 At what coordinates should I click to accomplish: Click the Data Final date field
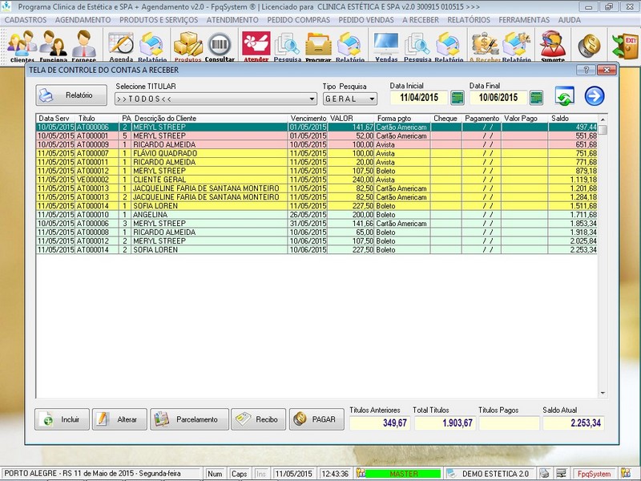tap(498, 98)
